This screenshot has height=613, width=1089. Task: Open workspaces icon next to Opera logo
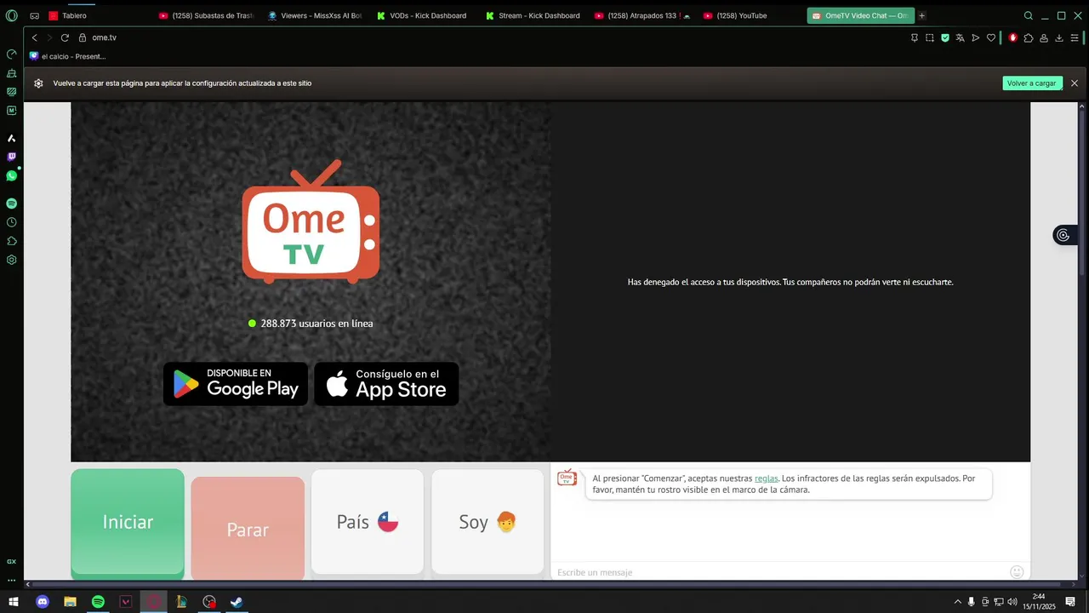pos(34,15)
